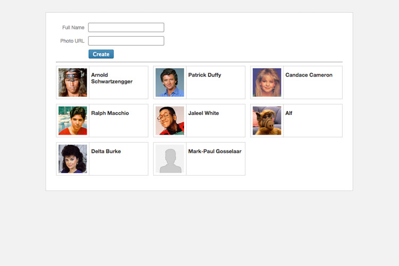The height and width of the screenshot is (266, 399).
Task: Click the name Ralph Macchio
Action: [110, 113]
